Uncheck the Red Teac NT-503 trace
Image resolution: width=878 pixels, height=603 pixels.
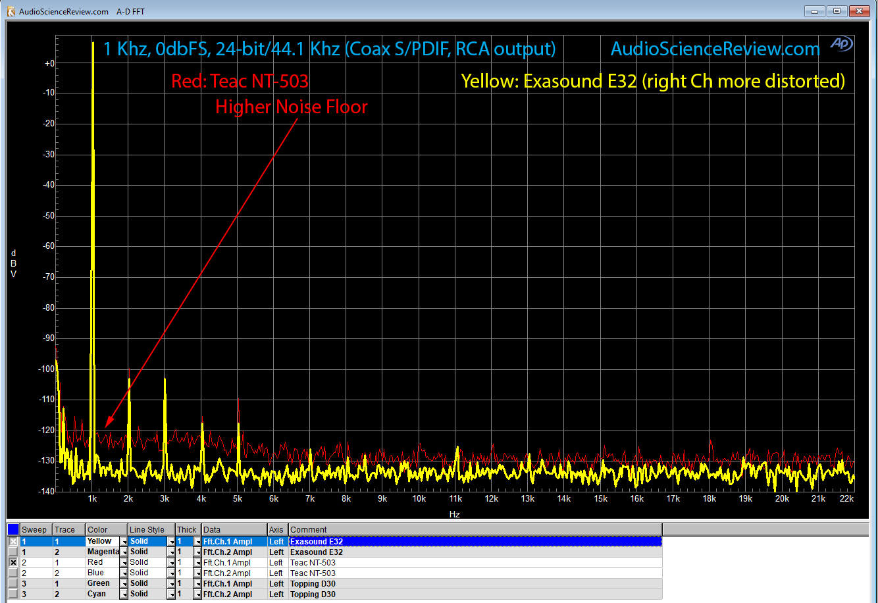[x=13, y=562]
